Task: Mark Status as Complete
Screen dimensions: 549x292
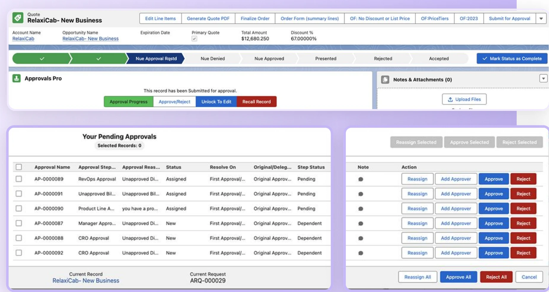Action: point(512,58)
